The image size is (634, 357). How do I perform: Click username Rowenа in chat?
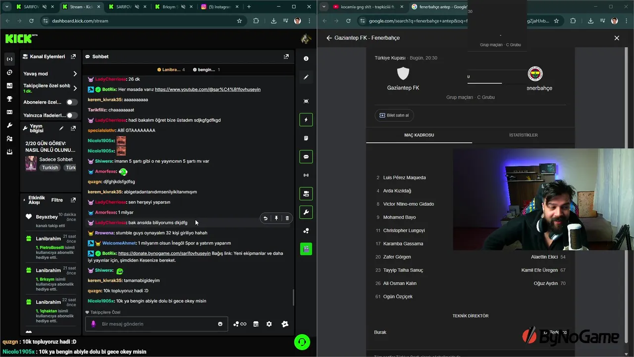tap(104, 233)
